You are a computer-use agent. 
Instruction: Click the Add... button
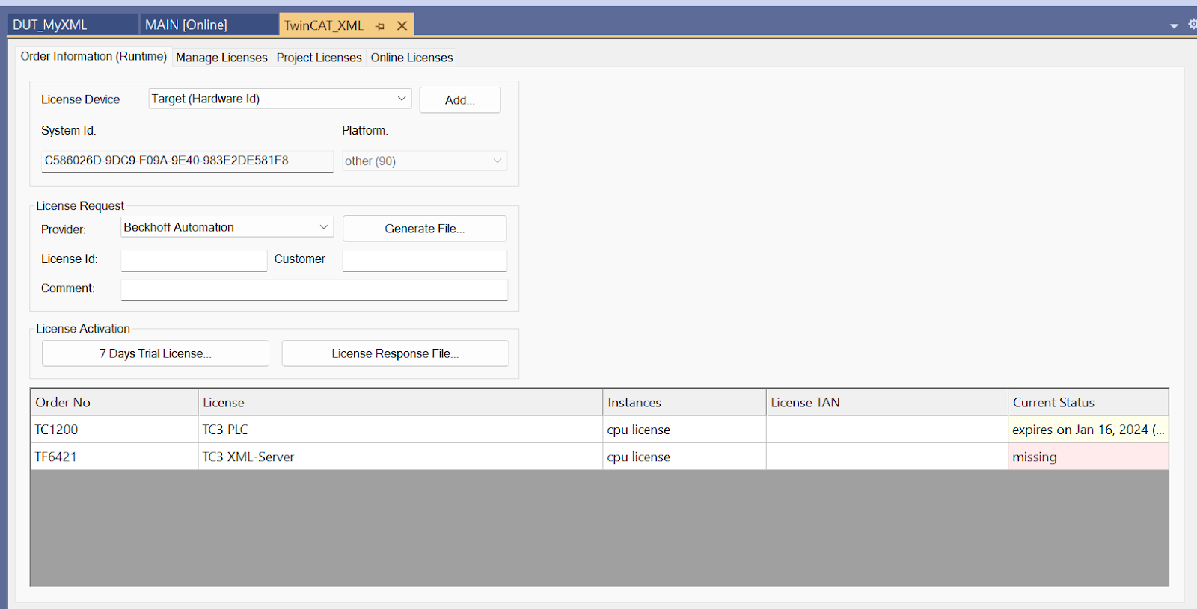click(459, 100)
